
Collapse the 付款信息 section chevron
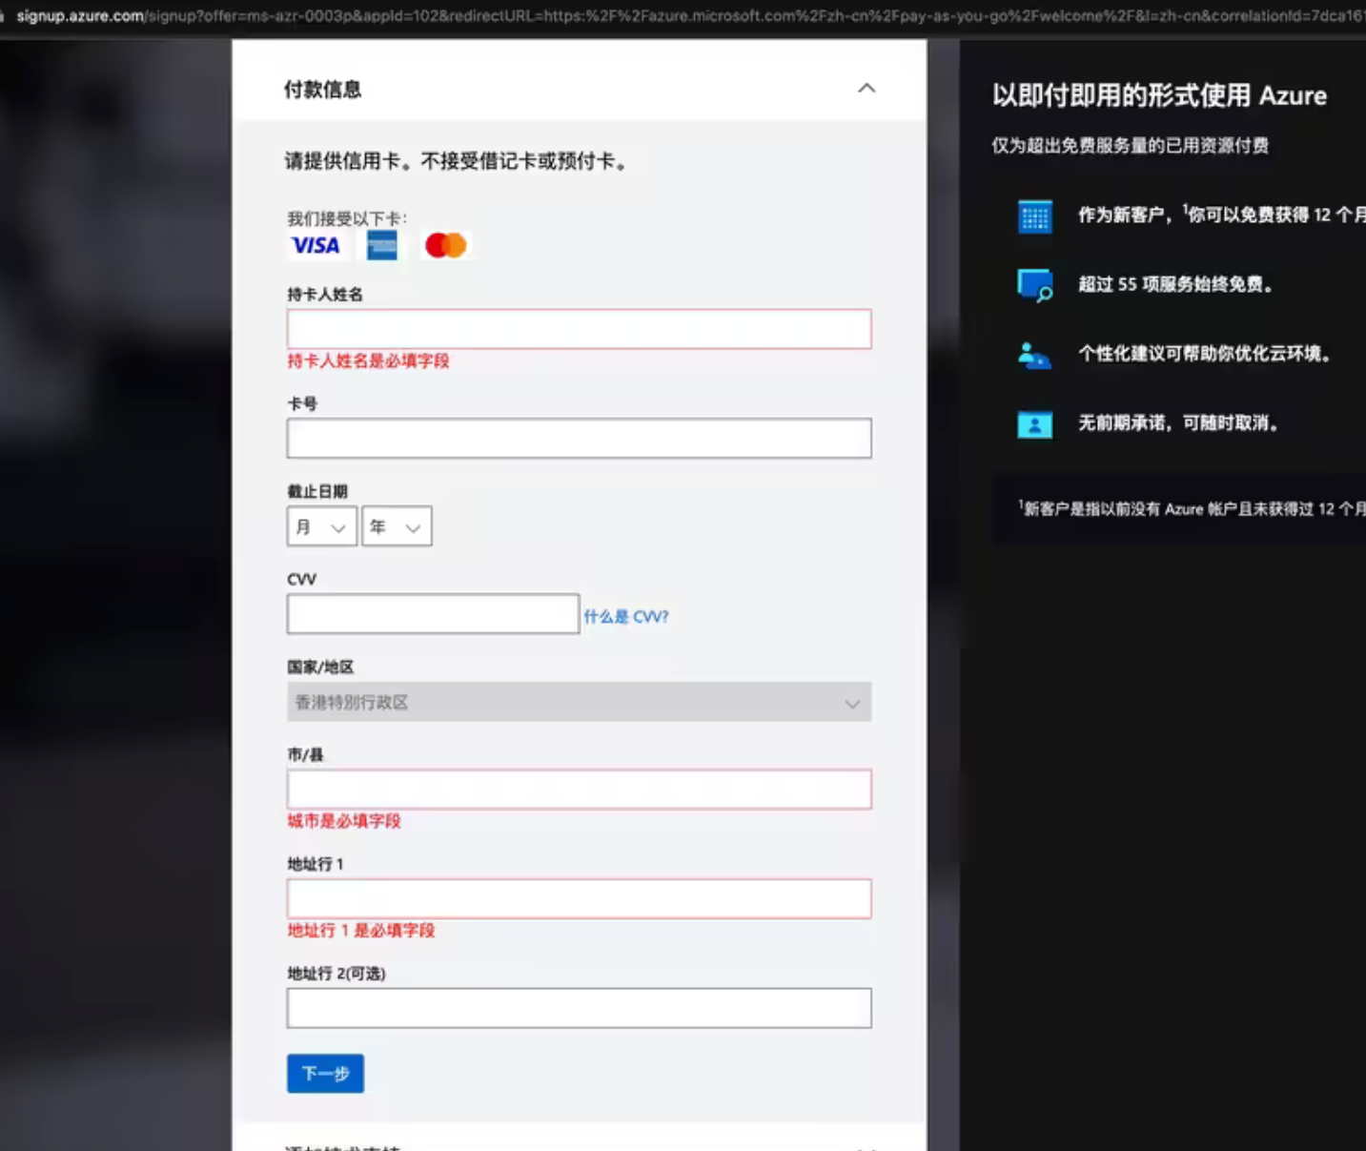(x=866, y=89)
